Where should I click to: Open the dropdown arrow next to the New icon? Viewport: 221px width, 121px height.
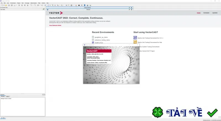[x=4, y=5]
